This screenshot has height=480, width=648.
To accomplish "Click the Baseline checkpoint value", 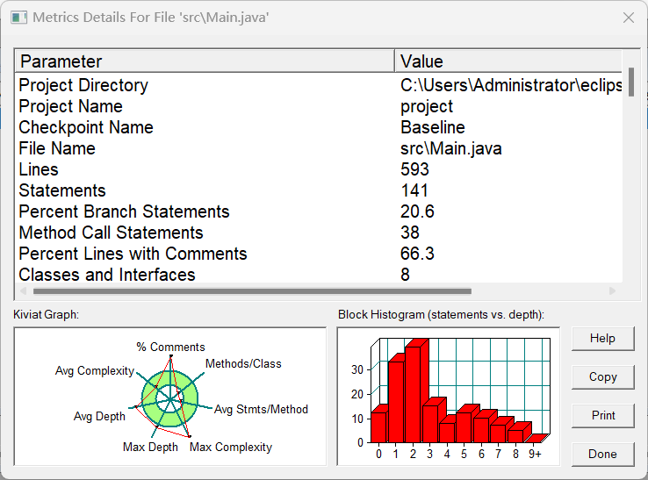I will [433, 127].
